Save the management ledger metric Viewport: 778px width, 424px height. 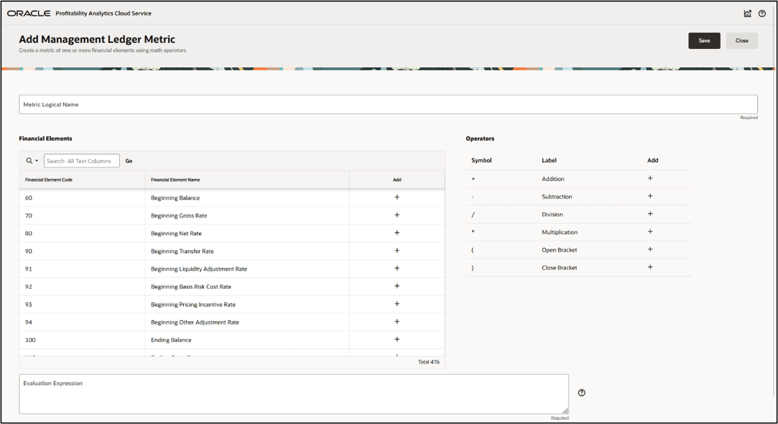coord(704,40)
